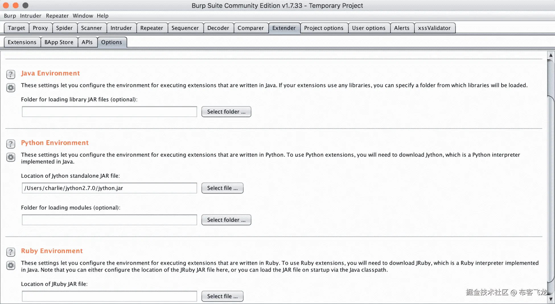
Task: Open the Window menu
Action: [83, 16]
